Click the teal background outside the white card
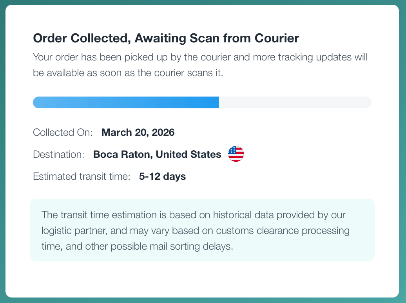Screen dimensions: 406x303 tap(403, 157)
